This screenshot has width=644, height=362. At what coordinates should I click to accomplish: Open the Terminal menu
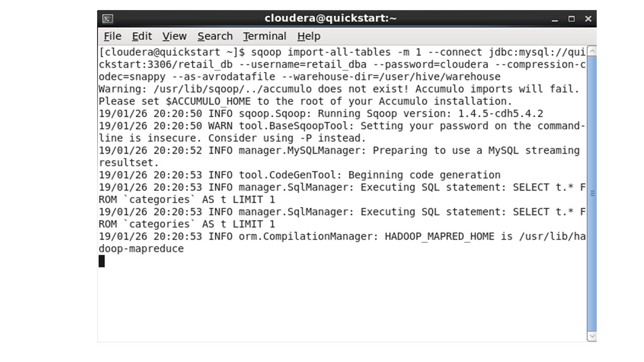[265, 36]
